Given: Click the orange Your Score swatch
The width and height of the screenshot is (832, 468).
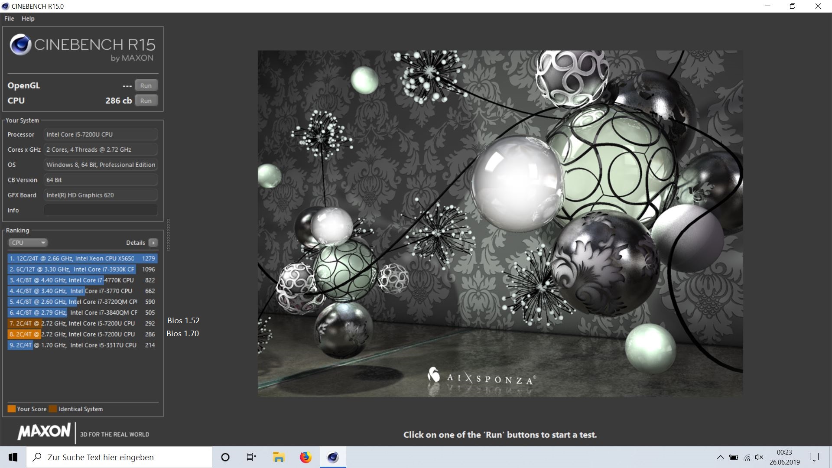Looking at the screenshot, I should tap(12, 409).
